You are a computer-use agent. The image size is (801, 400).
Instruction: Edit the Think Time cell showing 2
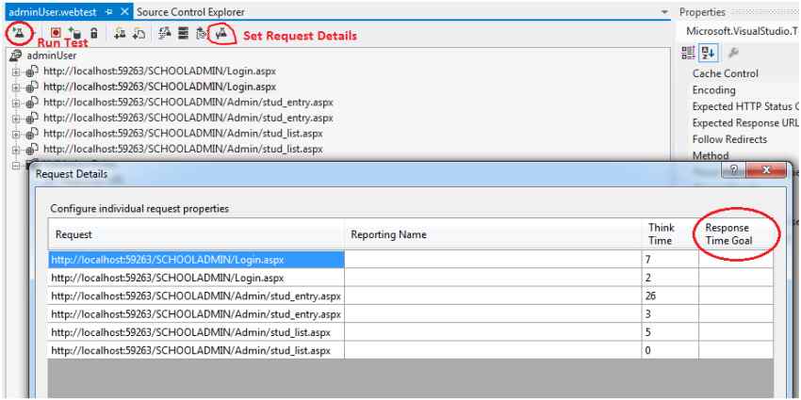(671, 278)
